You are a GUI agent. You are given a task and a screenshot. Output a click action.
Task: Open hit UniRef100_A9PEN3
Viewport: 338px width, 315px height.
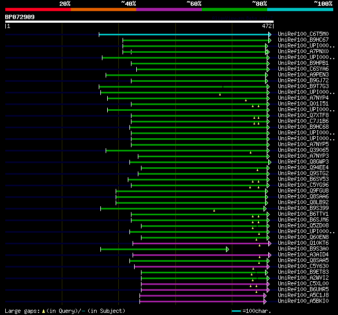click(x=303, y=75)
